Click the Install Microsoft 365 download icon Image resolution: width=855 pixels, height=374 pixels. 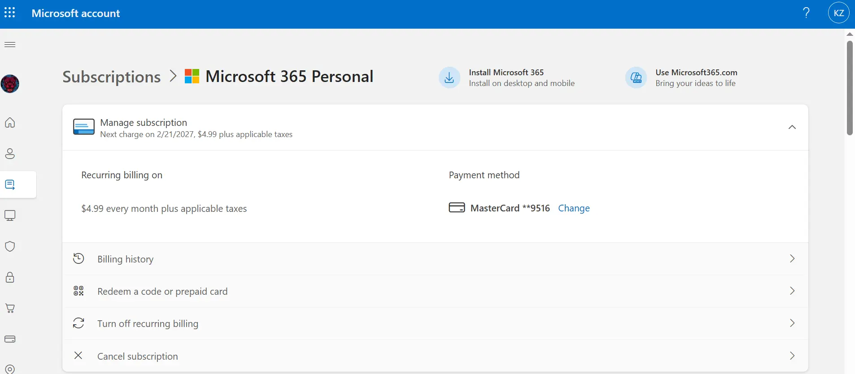449,78
